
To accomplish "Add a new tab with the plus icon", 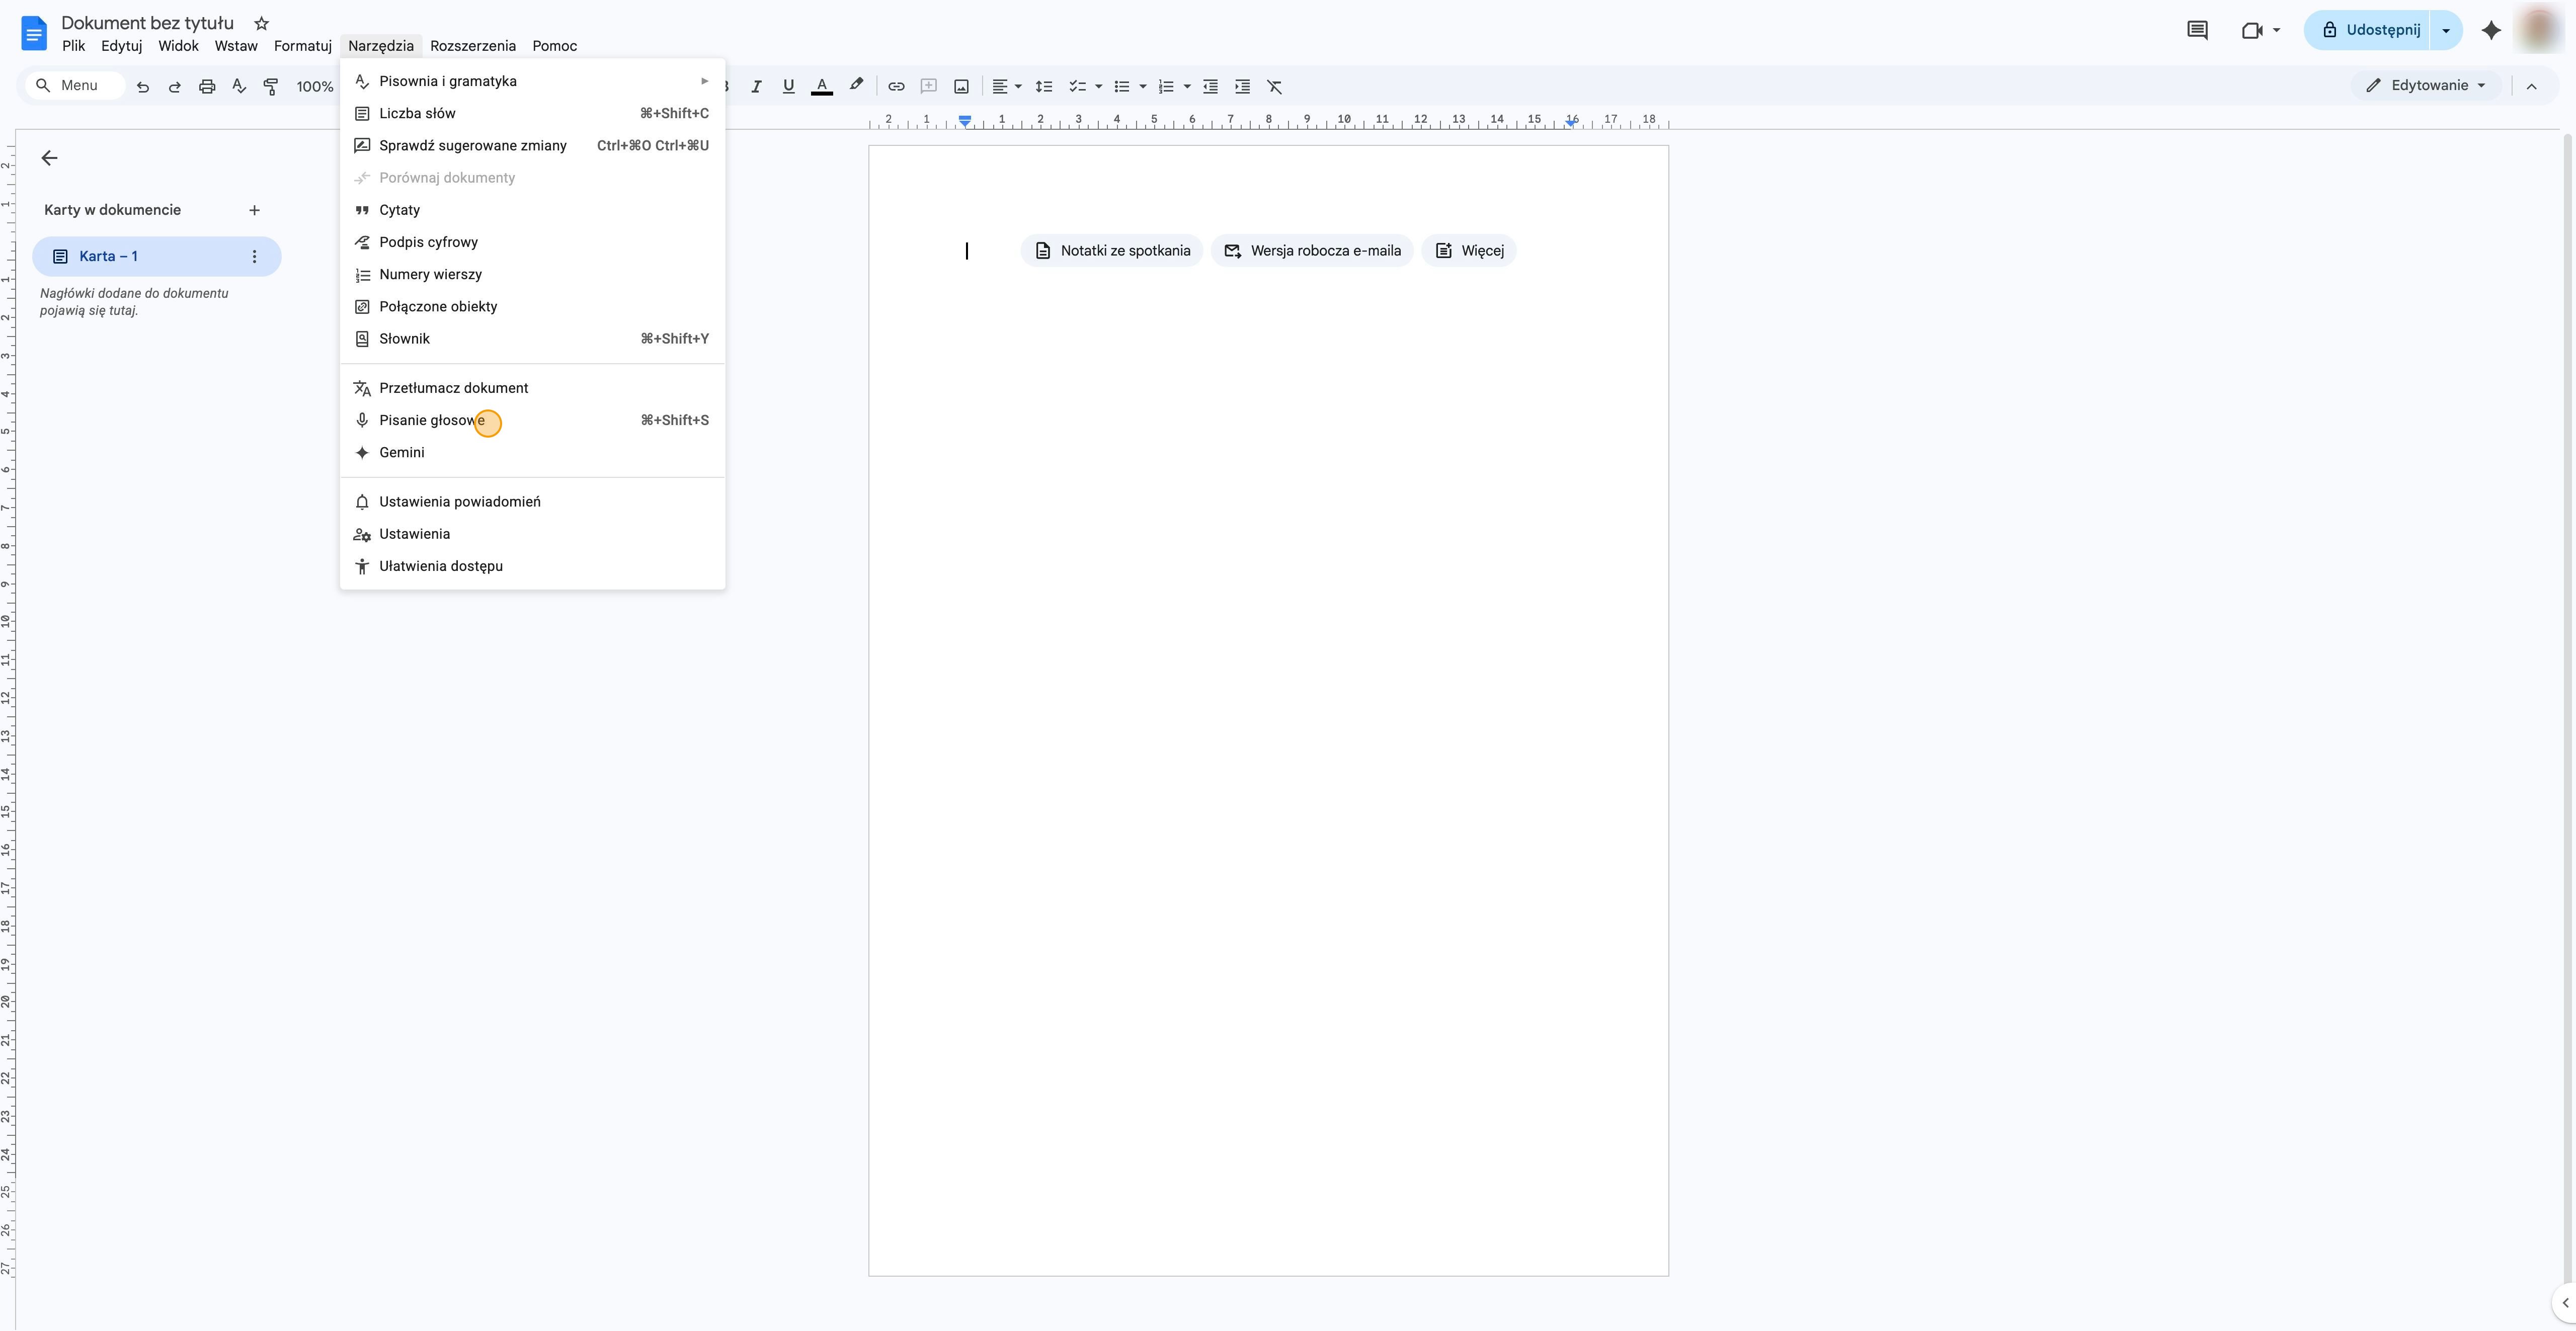I will click(254, 210).
